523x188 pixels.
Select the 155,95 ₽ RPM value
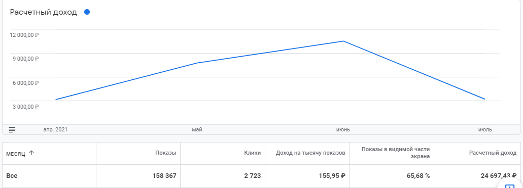point(332,176)
